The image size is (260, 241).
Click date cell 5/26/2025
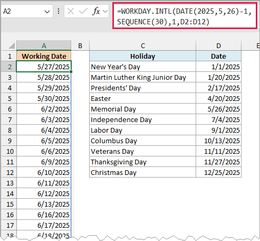(218, 109)
